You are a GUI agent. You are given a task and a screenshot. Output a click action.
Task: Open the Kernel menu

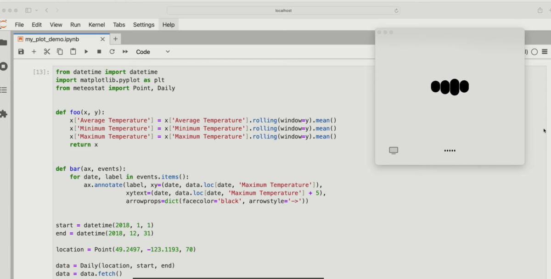96,25
